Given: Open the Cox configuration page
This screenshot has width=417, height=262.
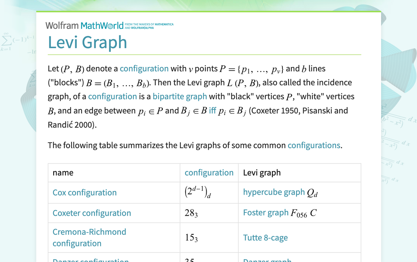Looking at the screenshot, I should 84,193.
